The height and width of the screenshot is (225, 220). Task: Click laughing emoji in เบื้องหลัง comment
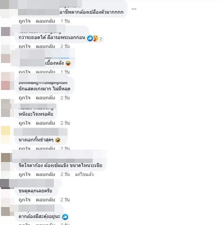[68, 63]
